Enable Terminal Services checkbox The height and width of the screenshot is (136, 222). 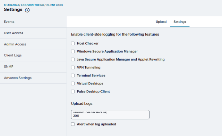click(x=73, y=76)
